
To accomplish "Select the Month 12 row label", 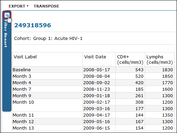I will point(23,122).
